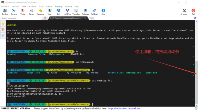Open the Games menu
Image resolution: width=198 pixels, height=110 pixels.
(49, 7)
